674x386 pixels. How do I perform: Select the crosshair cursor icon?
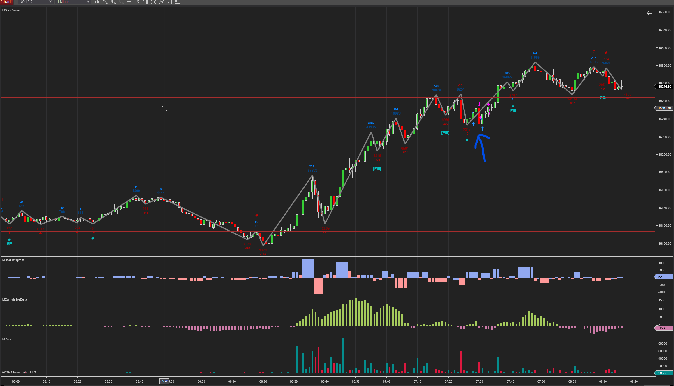click(129, 2)
